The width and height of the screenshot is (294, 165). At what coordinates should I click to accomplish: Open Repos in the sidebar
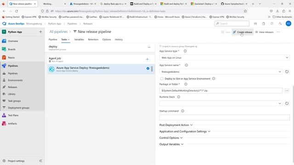click(11, 57)
